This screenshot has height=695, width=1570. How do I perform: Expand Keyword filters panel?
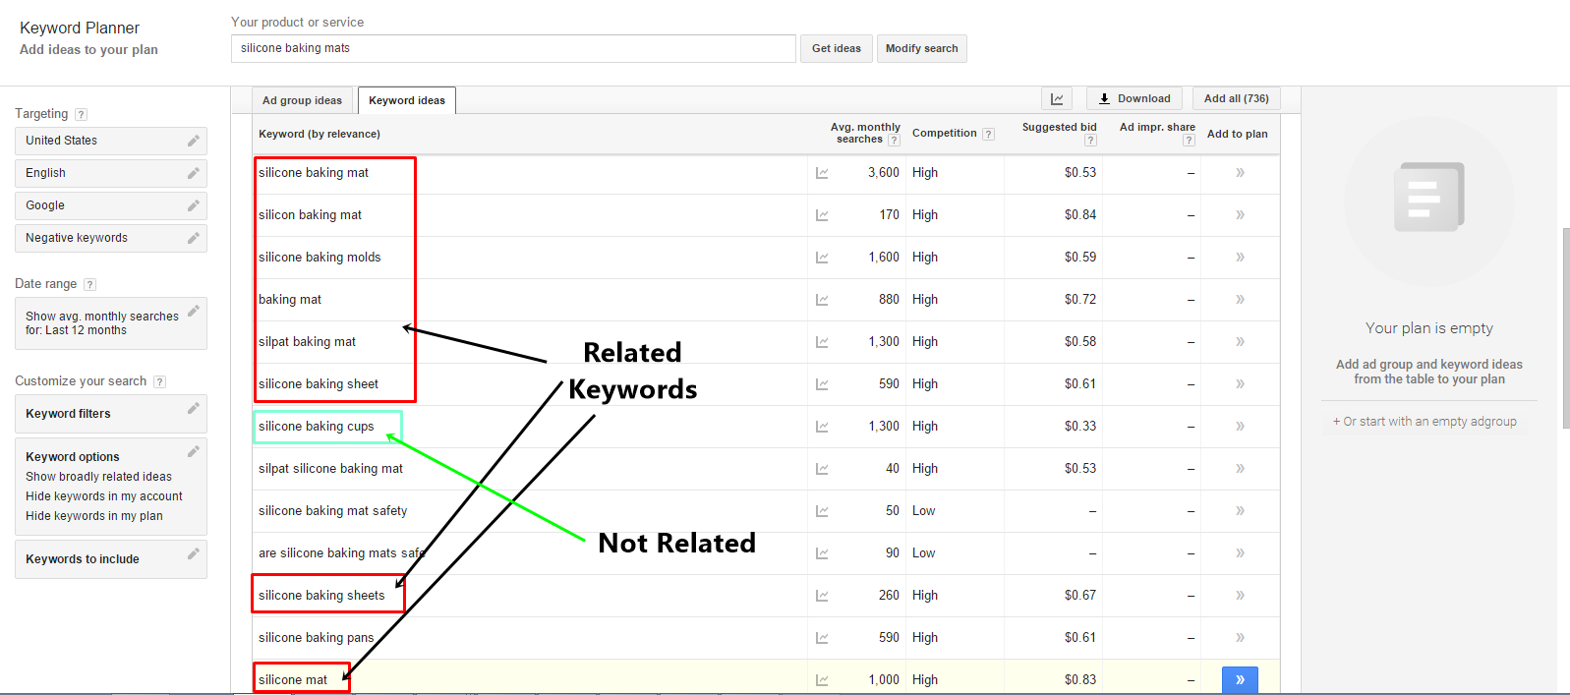coord(110,414)
